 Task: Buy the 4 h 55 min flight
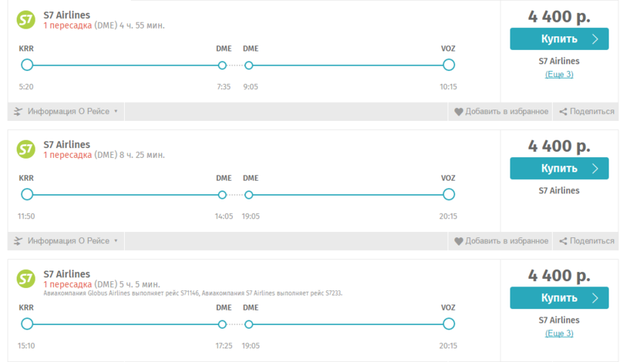tap(559, 39)
